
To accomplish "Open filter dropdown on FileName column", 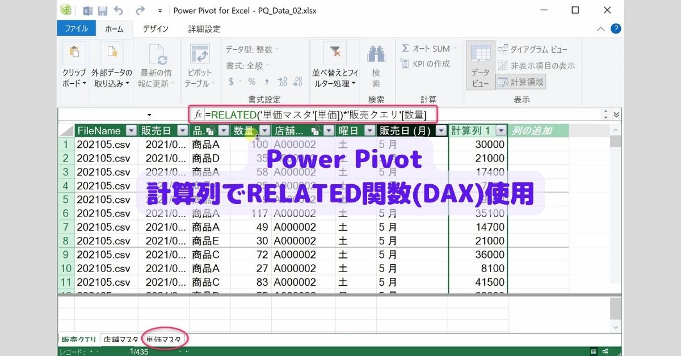I will coord(132,131).
